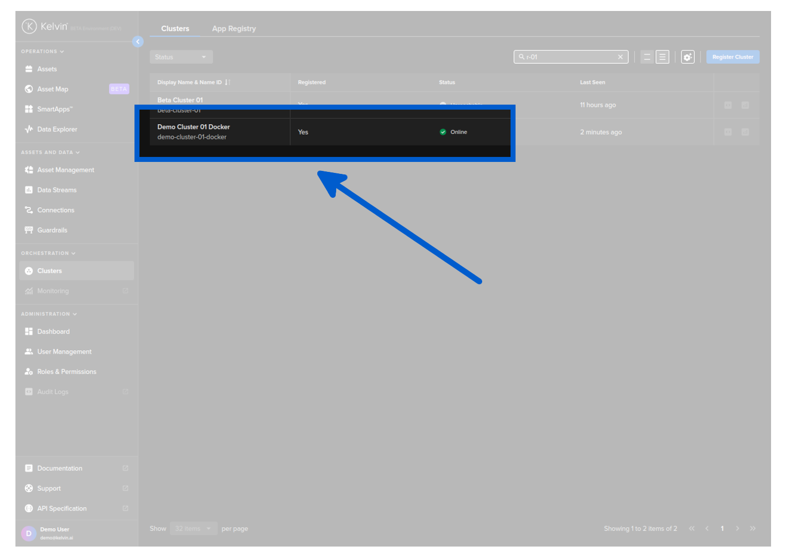This screenshot has width=787, height=558.
Task: Clear the cluster search field
Action: click(x=620, y=57)
